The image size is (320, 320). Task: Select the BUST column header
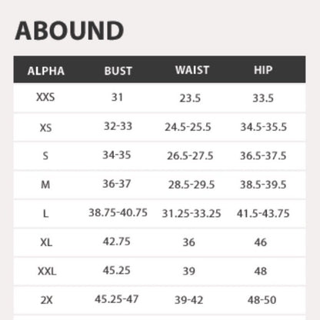coord(118,71)
